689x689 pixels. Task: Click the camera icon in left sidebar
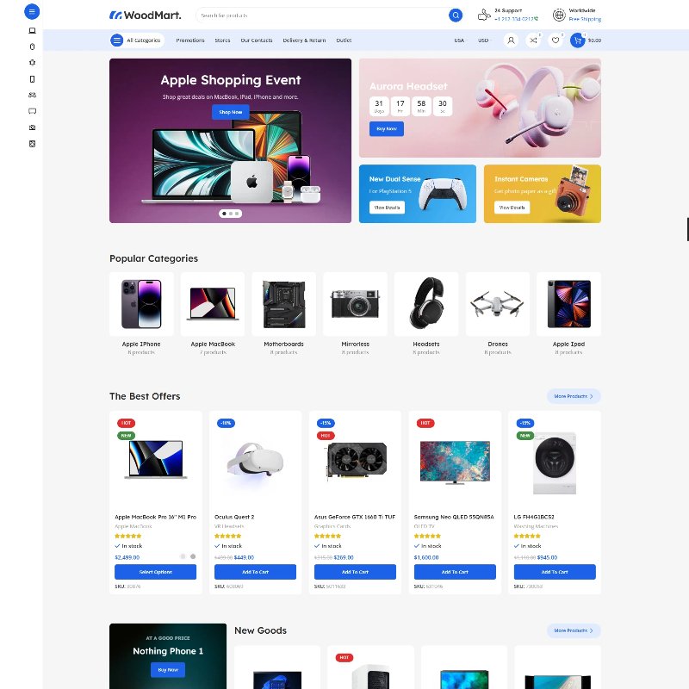pyautogui.click(x=32, y=127)
